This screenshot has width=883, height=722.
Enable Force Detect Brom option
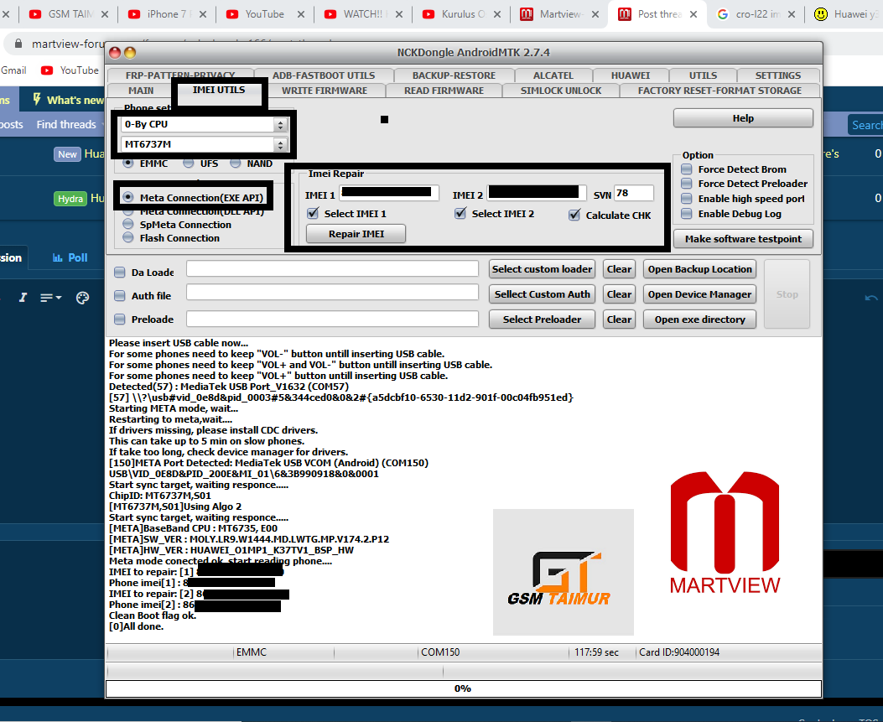point(687,169)
